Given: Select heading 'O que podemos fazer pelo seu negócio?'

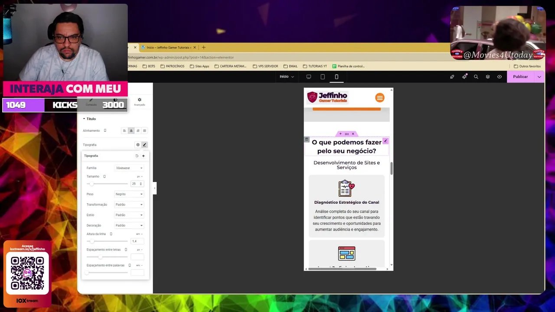Looking at the screenshot, I should (346, 146).
